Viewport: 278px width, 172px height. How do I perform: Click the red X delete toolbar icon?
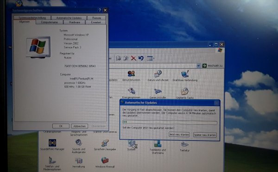click(x=133, y=58)
